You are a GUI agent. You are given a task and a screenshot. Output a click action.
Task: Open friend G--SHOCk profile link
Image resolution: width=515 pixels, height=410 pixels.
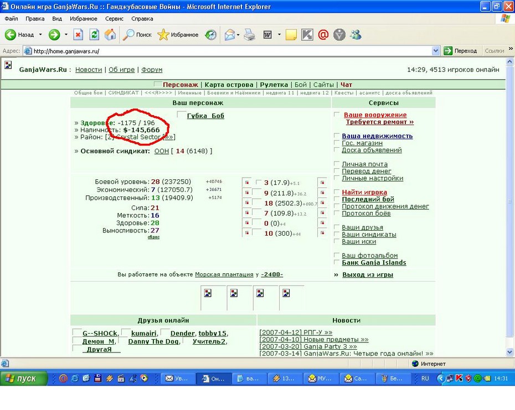click(x=100, y=334)
